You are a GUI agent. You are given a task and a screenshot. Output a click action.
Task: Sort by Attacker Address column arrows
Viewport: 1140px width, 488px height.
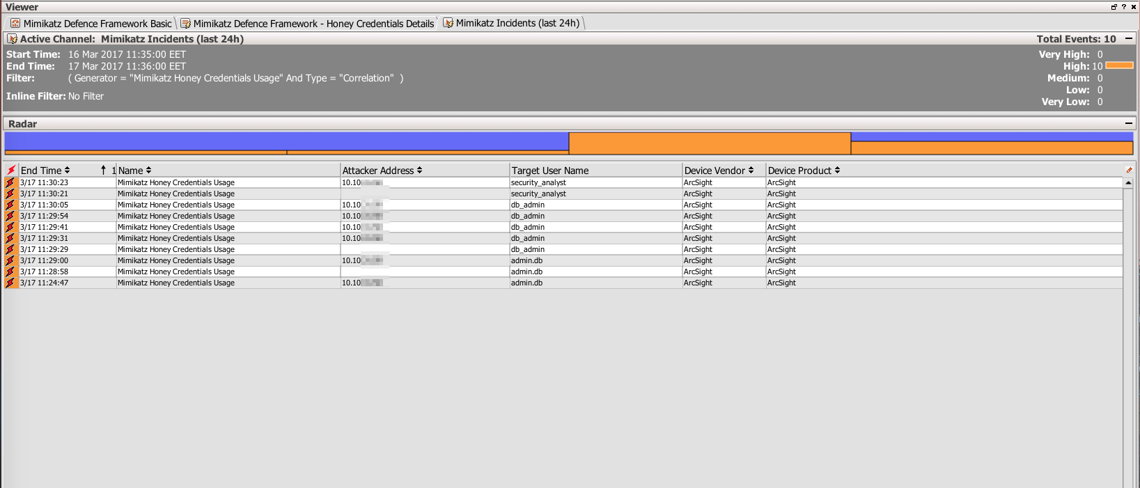(x=419, y=171)
